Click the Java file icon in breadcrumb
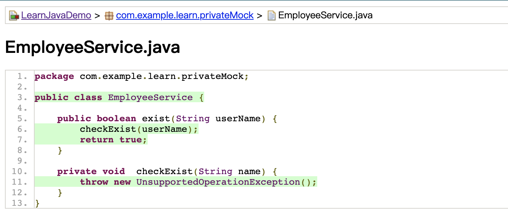This screenshot has width=508, height=215. pos(271,16)
